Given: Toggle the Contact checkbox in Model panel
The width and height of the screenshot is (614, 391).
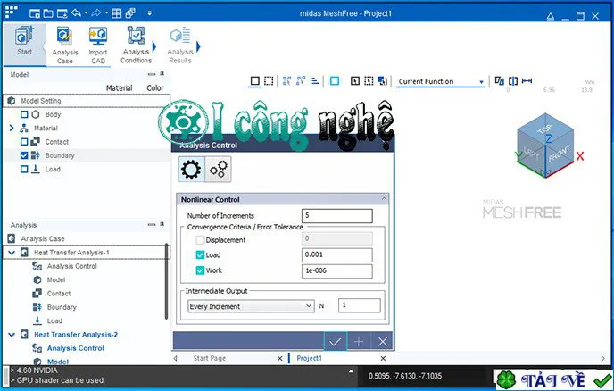Looking at the screenshot, I should point(24,142).
